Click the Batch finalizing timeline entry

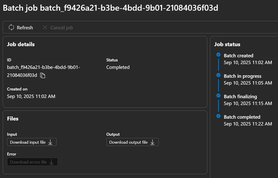pos(240,96)
